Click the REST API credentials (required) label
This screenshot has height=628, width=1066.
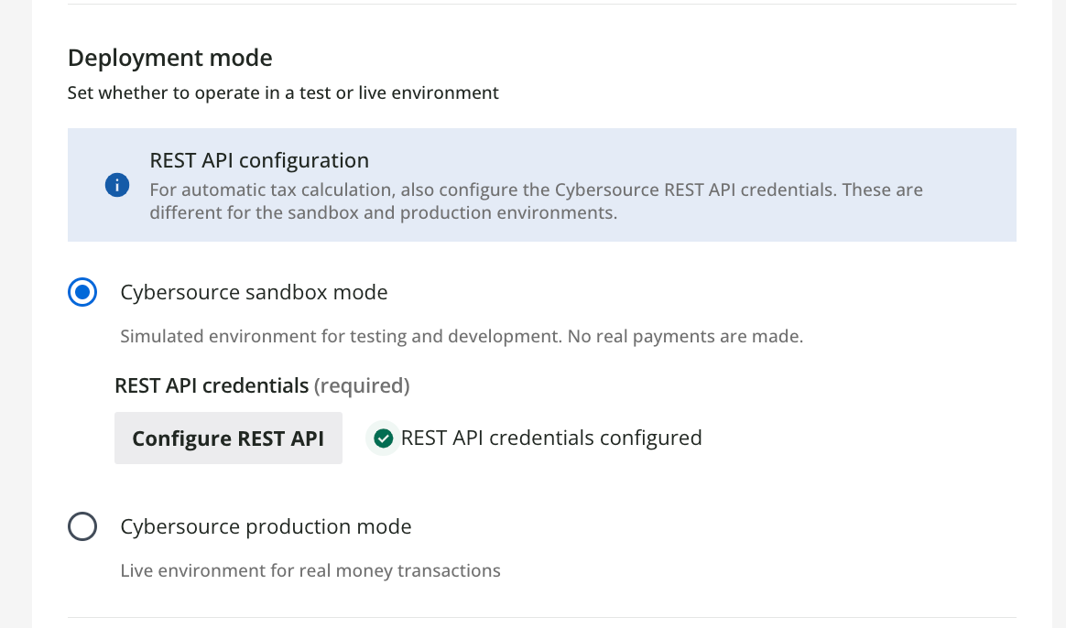[211, 385]
